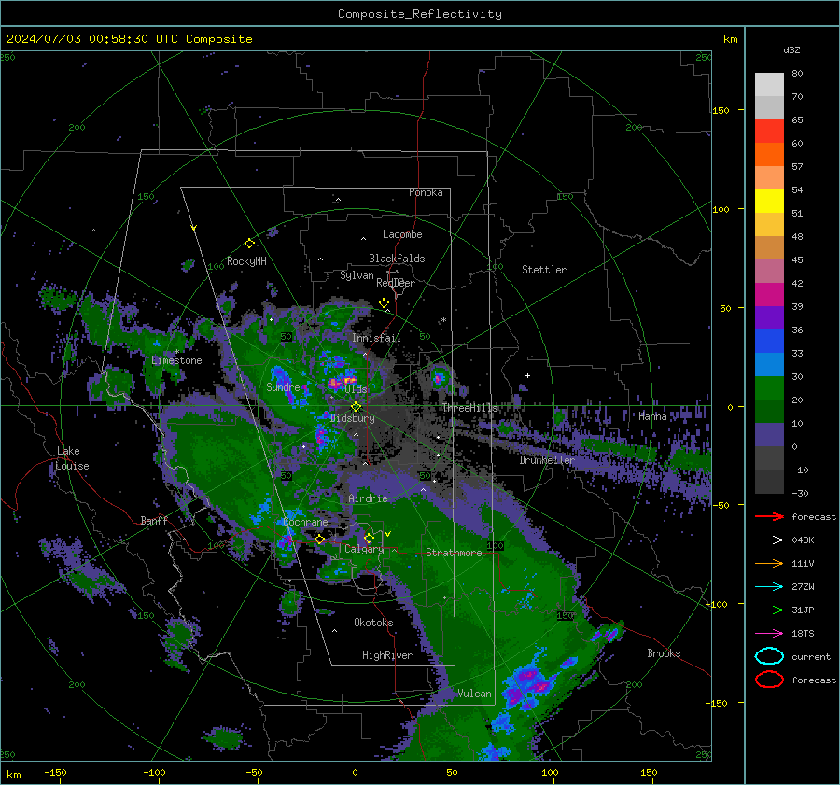Select the slate purple swatch between 0 and 10 dBZ
840x785 pixels.
pos(769,435)
